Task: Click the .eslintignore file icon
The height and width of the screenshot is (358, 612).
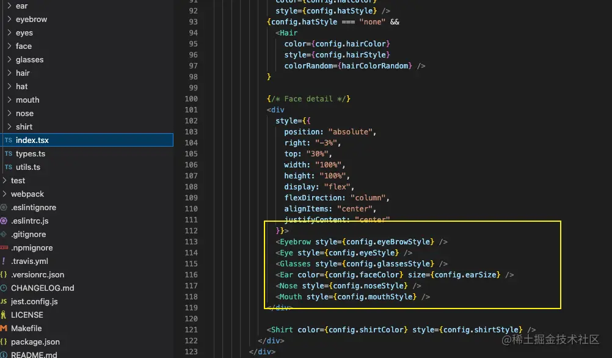Action: [x=4, y=207]
